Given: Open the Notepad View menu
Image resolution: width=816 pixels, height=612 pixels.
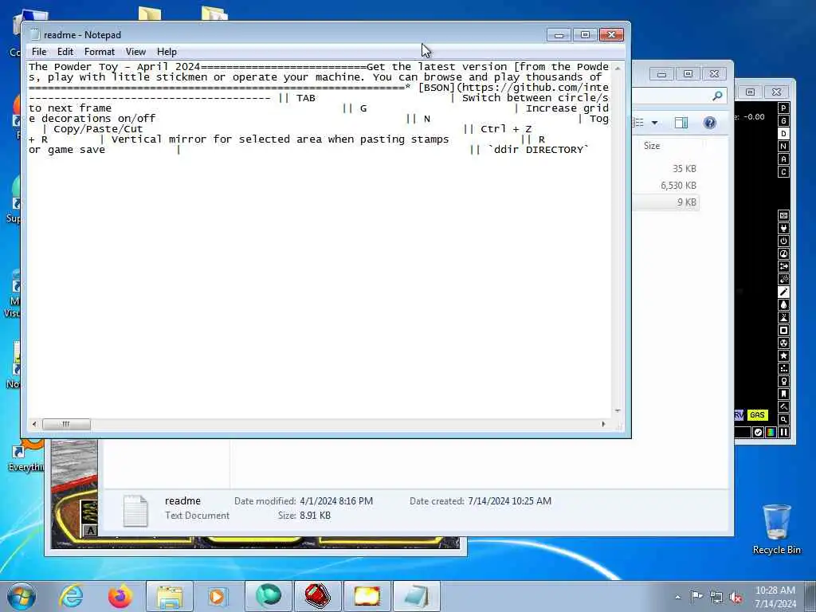Looking at the screenshot, I should click(x=135, y=52).
